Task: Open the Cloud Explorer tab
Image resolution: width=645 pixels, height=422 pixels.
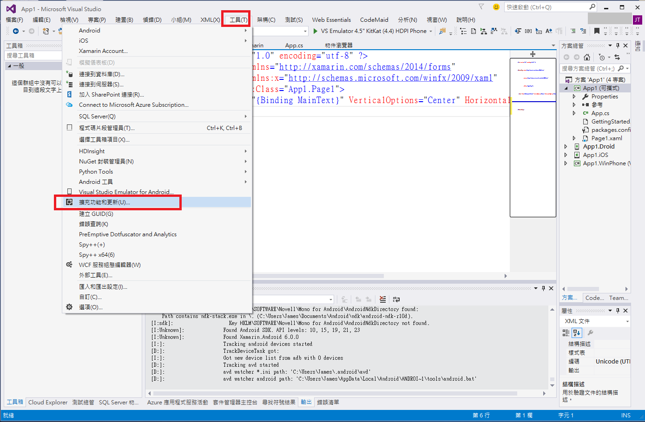Action: (x=48, y=403)
